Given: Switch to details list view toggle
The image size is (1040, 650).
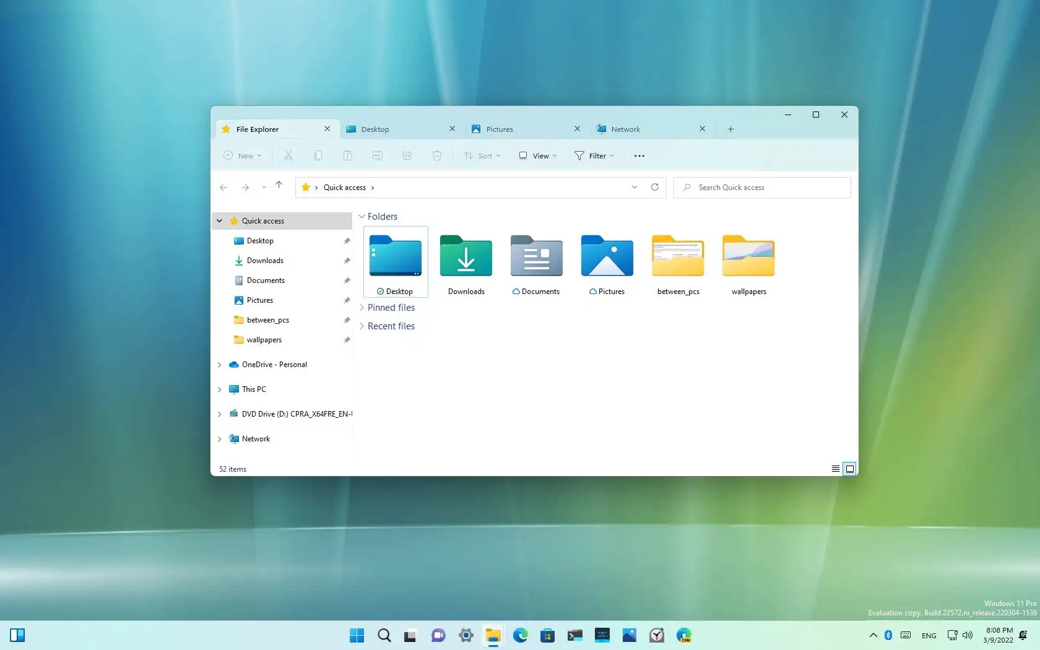Looking at the screenshot, I should click(x=836, y=469).
